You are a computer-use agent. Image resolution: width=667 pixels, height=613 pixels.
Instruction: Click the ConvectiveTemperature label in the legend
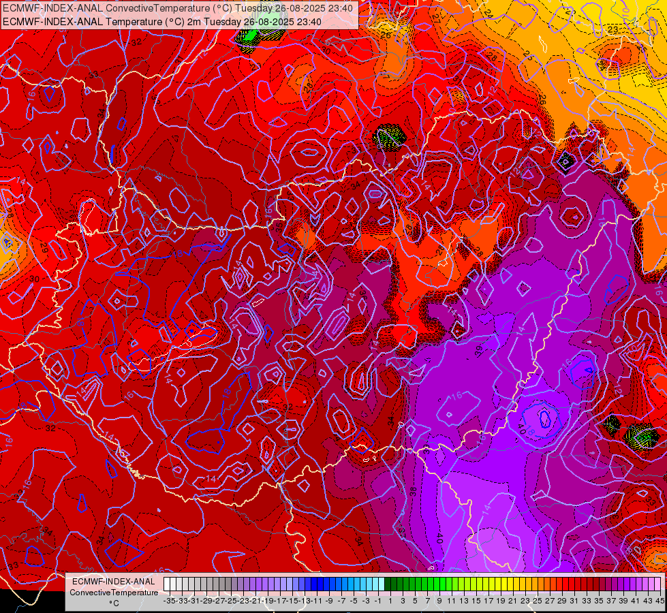(114, 592)
